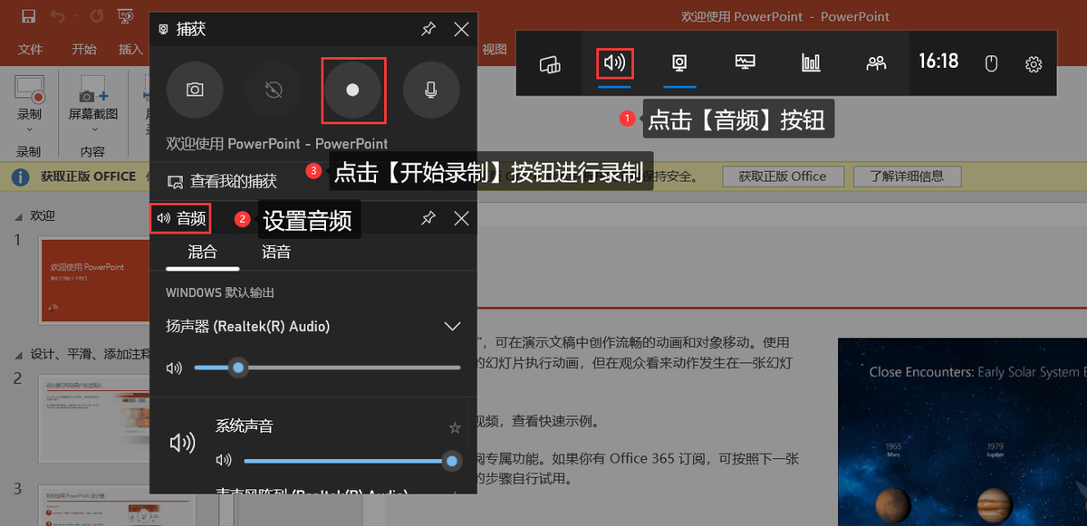Image resolution: width=1087 pixels, height=526 pixels.
Task: Pin the 捕获 capture widget
Action: (x=428, y=30)
